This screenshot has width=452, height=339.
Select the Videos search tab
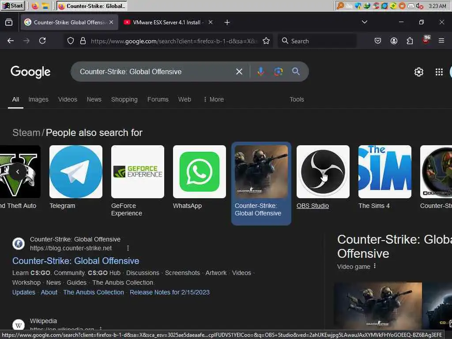click(68, 99)
